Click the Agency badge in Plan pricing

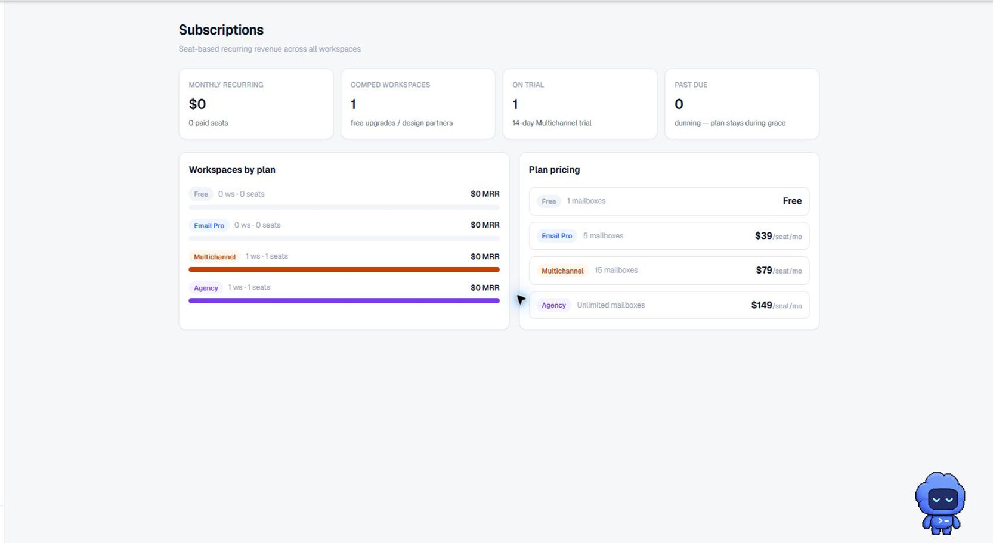click(x=553, y=305)
